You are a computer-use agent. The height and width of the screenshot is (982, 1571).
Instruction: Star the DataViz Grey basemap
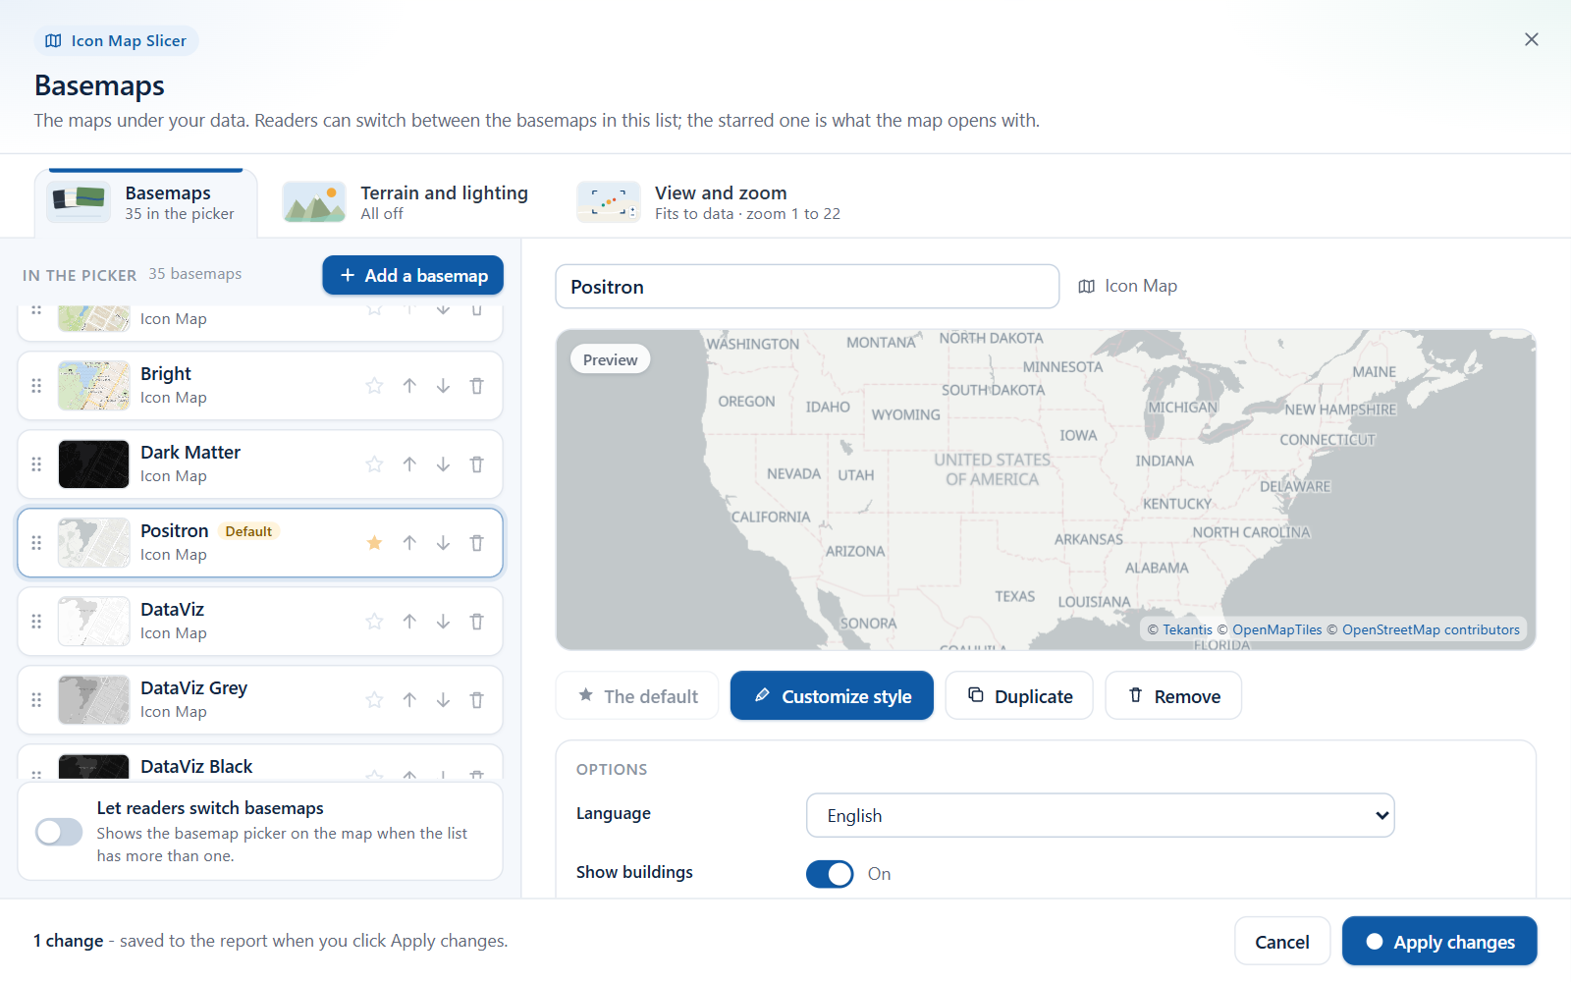(374, 700)
